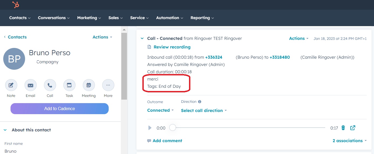
Task: Open the Connected outcome dropdown
Action: (x=160, y=110)
